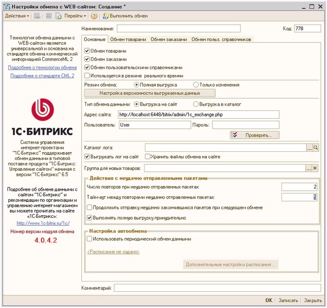Screen dimensions: 327x308
Task: Click the help question mark icon
Action: [94, 16]
